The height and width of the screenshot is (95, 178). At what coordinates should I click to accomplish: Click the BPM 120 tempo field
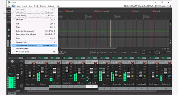[x=143, y=52]
